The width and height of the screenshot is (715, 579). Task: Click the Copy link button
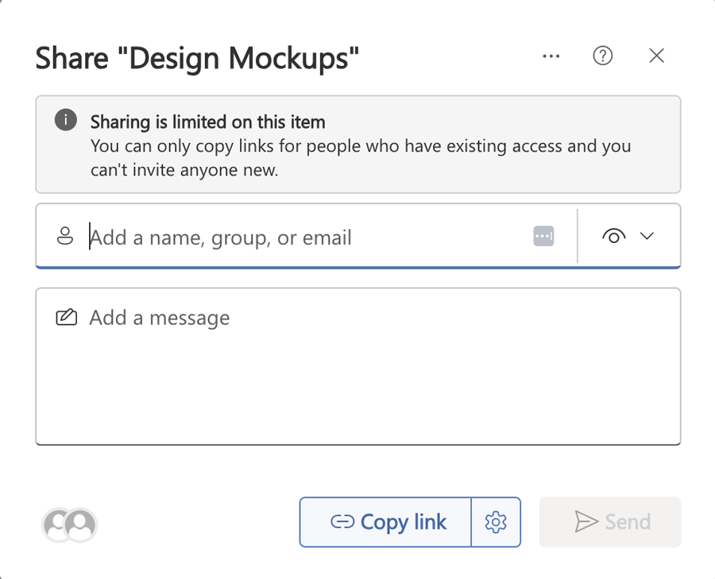385,522
